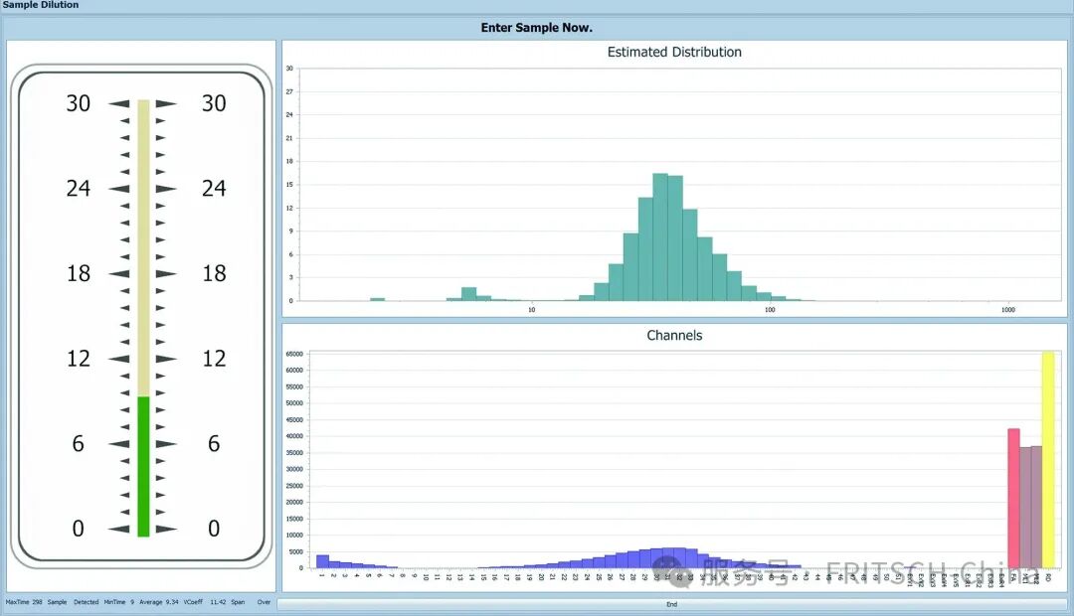Click the "Span" status label
Image resolution: width=1074 pixels, height=616 pixels.
tap(238, 602)
